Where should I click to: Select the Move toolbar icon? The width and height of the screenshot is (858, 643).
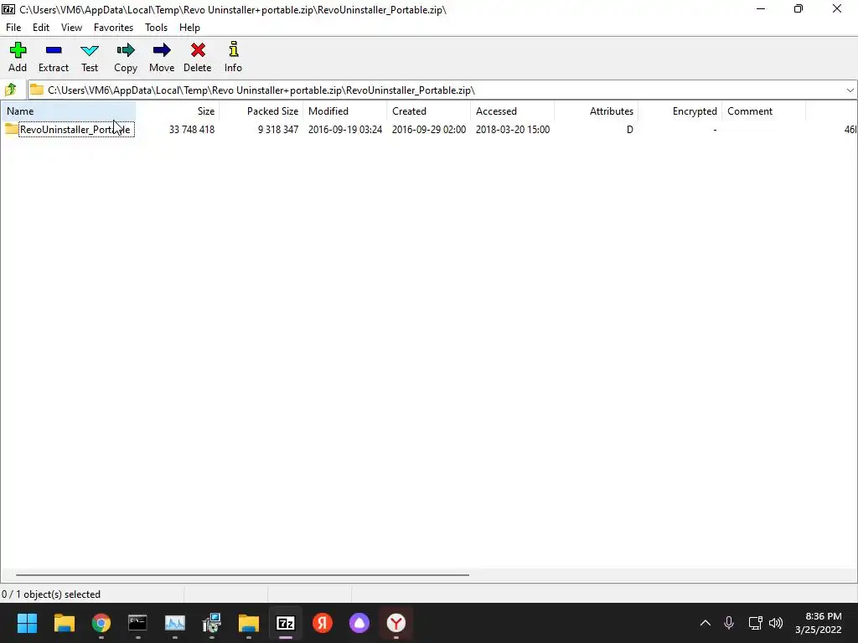[162, 50]
